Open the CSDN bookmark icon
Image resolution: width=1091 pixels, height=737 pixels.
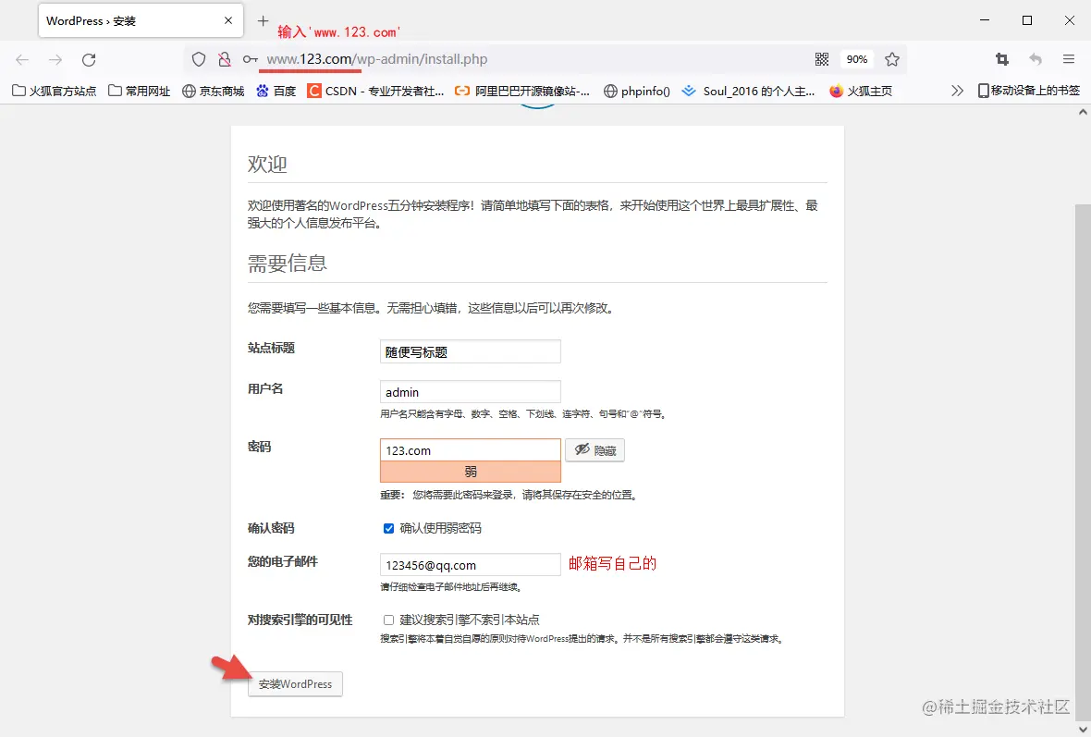click(x=313, y=90)
